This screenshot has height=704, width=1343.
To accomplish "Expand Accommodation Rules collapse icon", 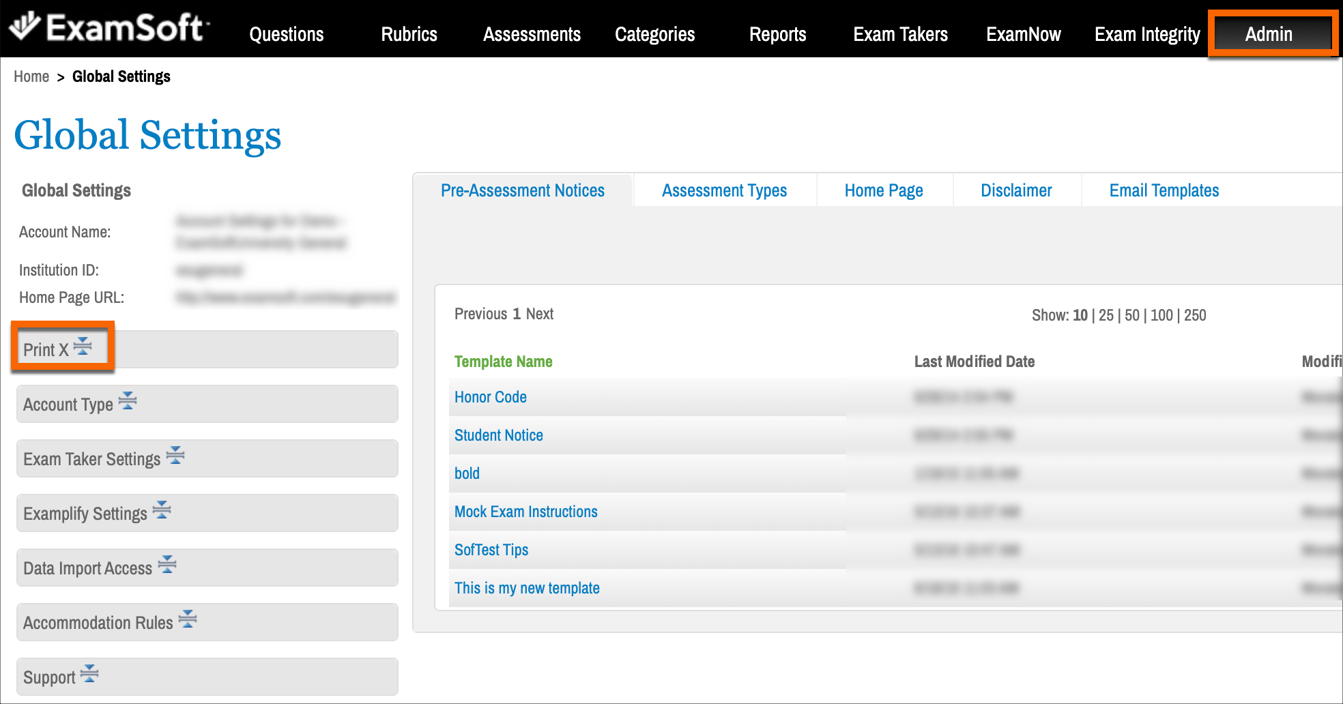I will pyautogui.click(x=188, y=619).
